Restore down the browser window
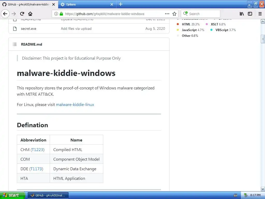The width and height of the screenshot is (265, 199). (x=255, y=4)
